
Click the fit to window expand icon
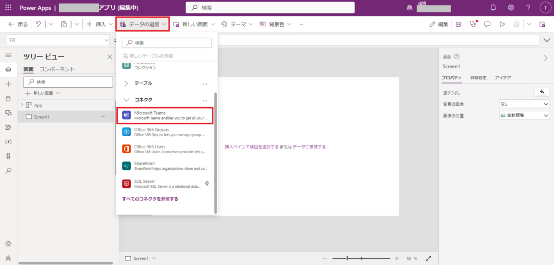coord(428,259)
